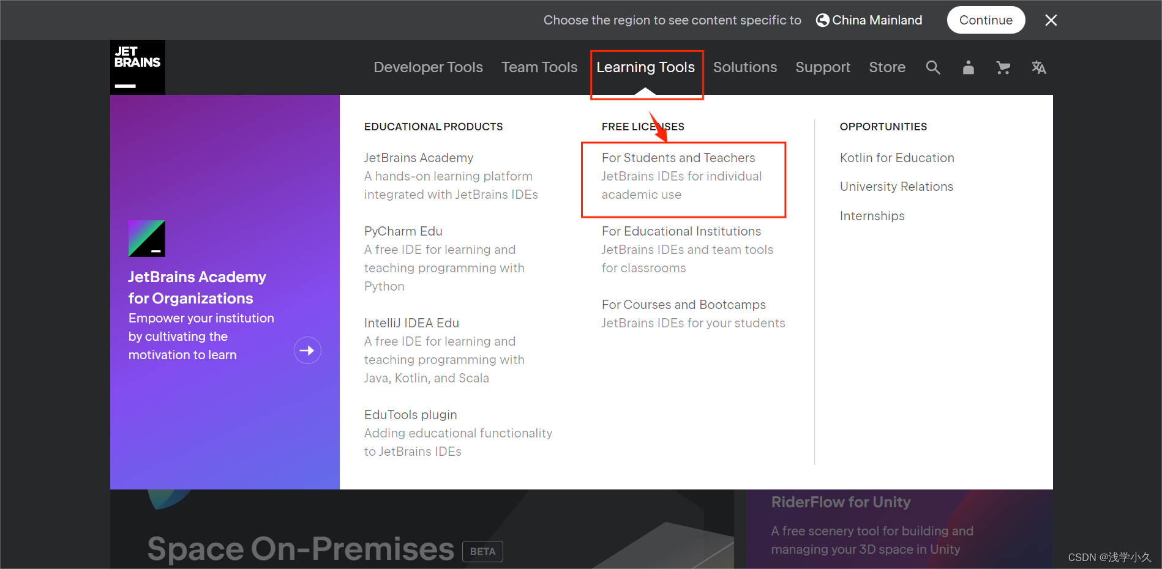Click the EDUCATIONAL PRODUCTS heading
This screenshot has height=569, width=1162.
[433, 127]
